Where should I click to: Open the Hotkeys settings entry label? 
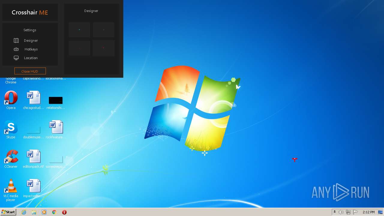[x=31, y=49]
